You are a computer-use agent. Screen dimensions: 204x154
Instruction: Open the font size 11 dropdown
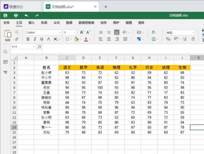pyautogui.click(x=75, y=32)
